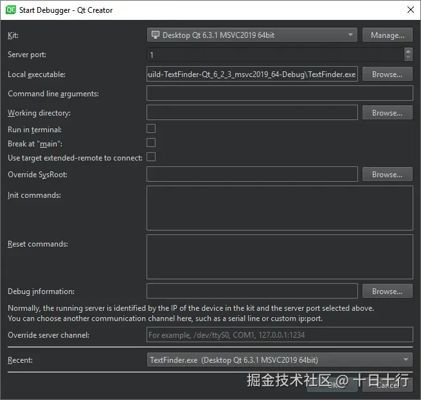Image resolution: width=421 pixels, height=400 pixels.
Task: Focus the Command line arguments field
Action: coord(280,93)
